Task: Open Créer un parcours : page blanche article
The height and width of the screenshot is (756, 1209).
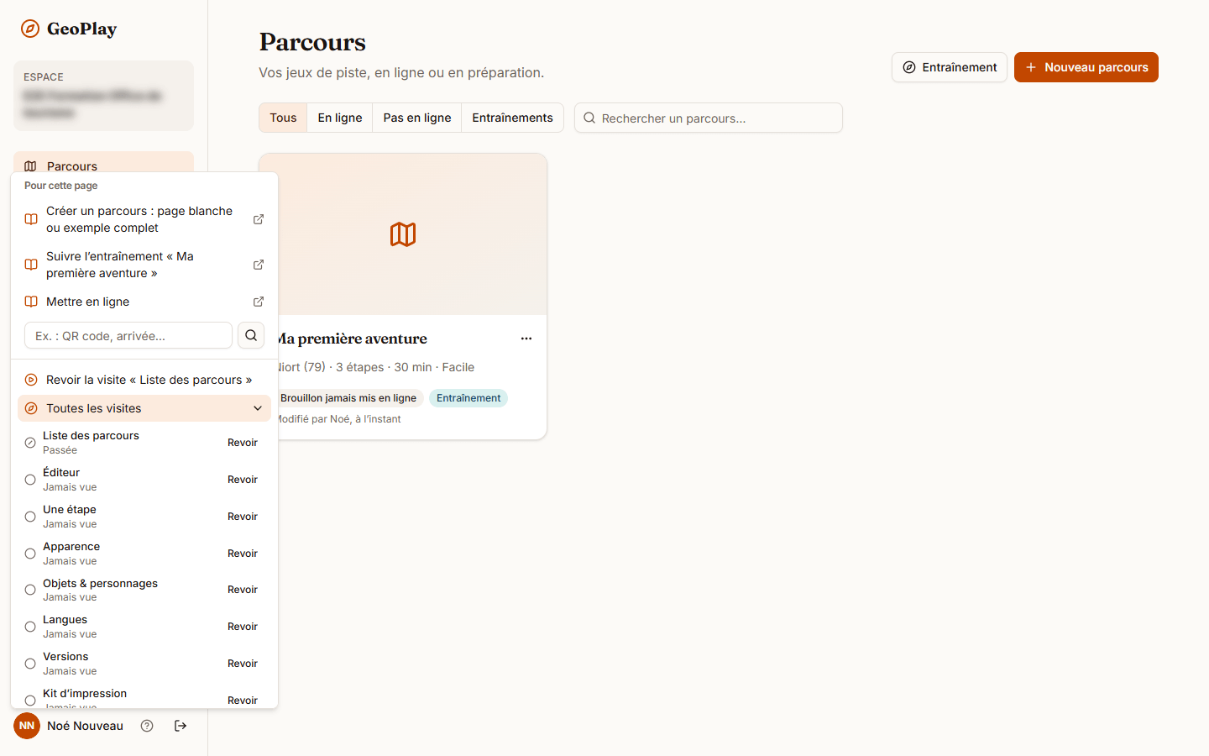Action: [144, 219]
